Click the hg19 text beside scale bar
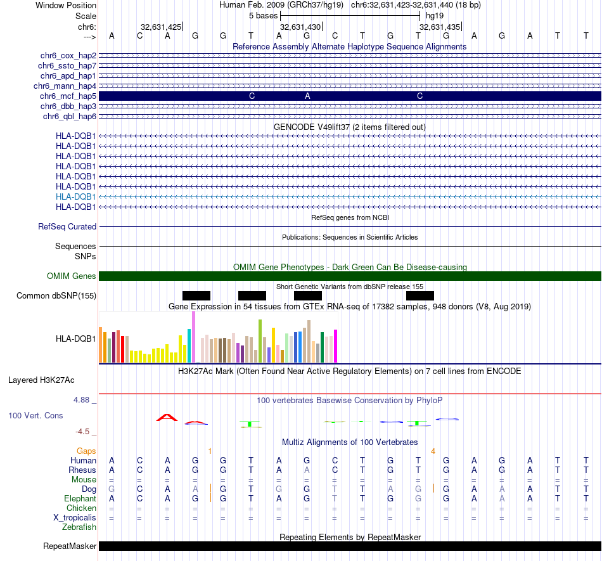This screenshot has width=602, height=561. click(x=435, y=16)
